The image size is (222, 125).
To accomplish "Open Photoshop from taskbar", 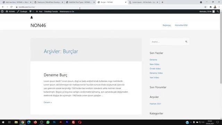I will tap(54, 122).
